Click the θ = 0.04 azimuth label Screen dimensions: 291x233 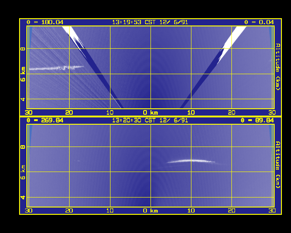259,22
